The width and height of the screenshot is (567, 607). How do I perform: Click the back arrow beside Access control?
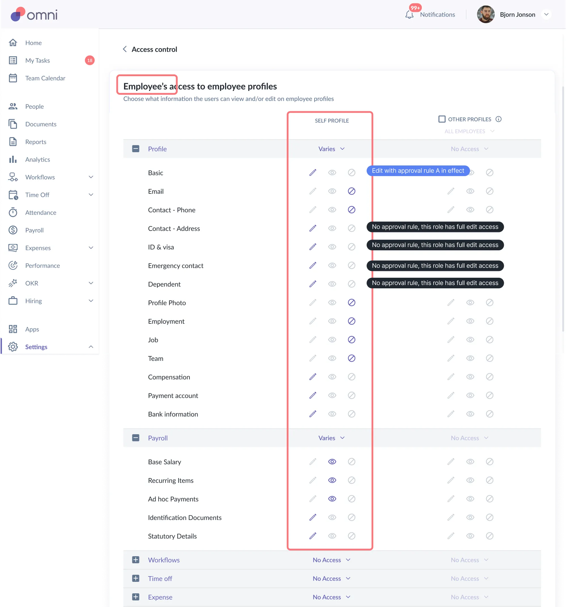125,49
